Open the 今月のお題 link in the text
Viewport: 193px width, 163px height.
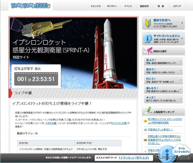51,123
